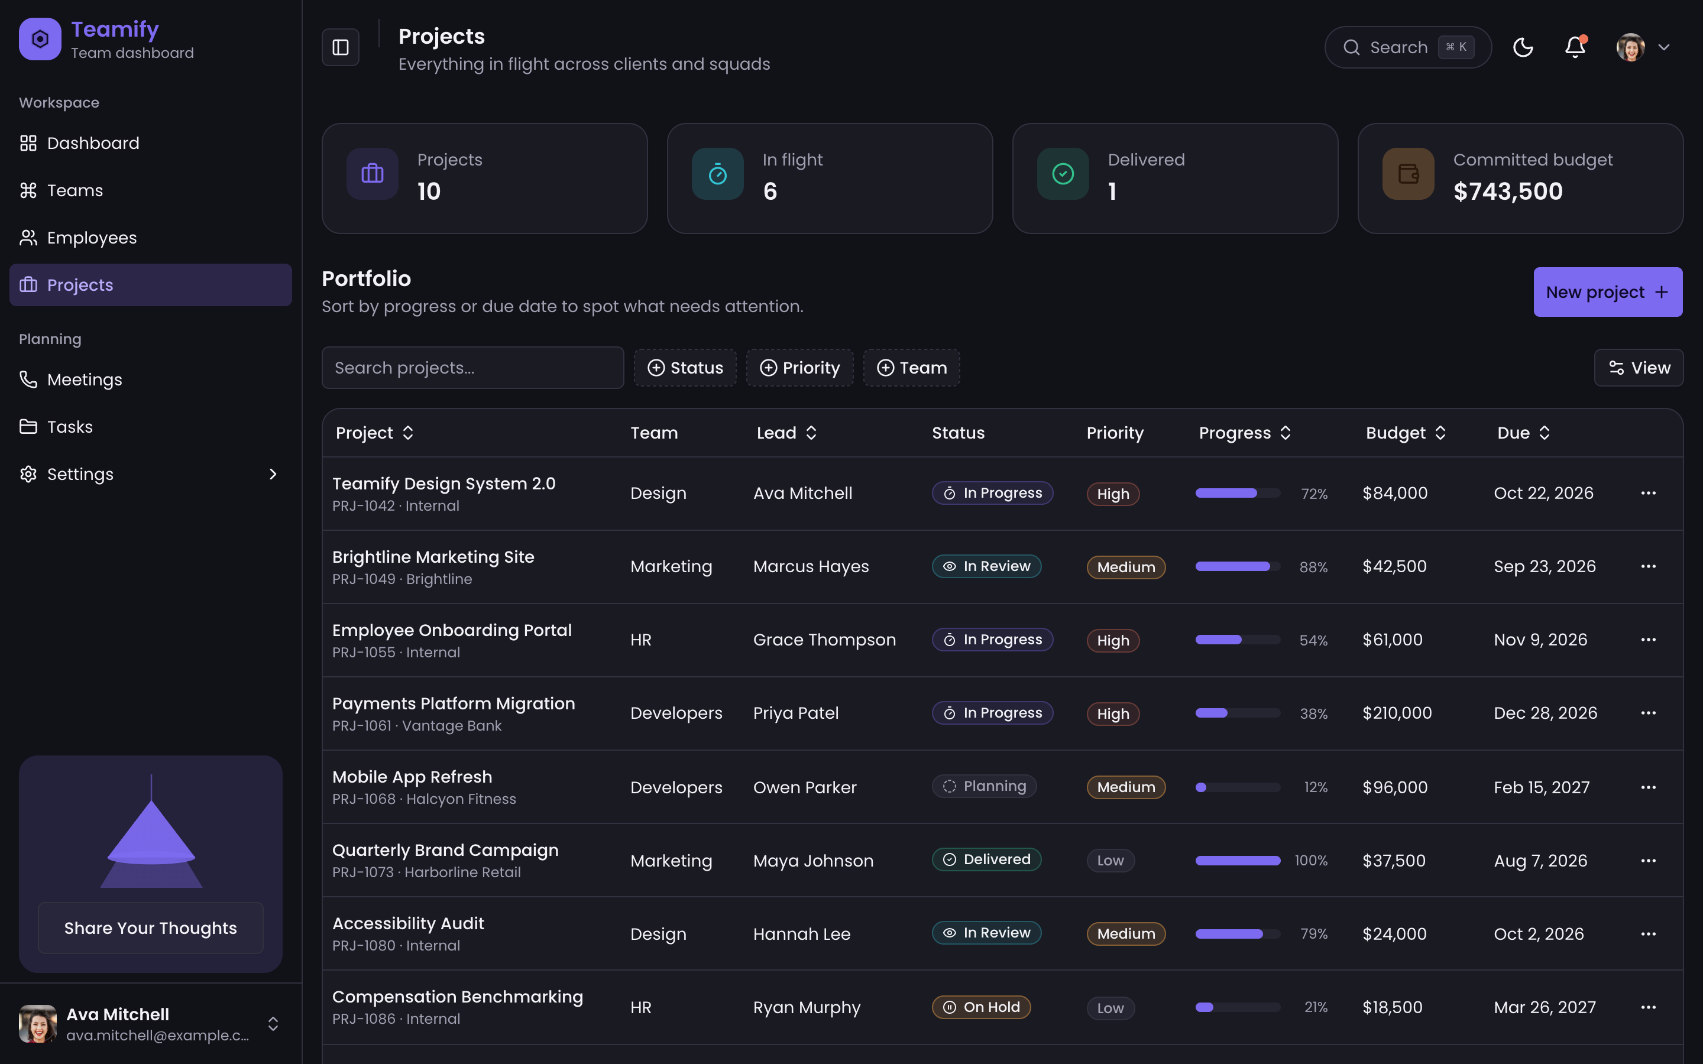Open row actions for Brightline Marketing Site
Screen dimensions: 1703x1064
point(1648,566)
